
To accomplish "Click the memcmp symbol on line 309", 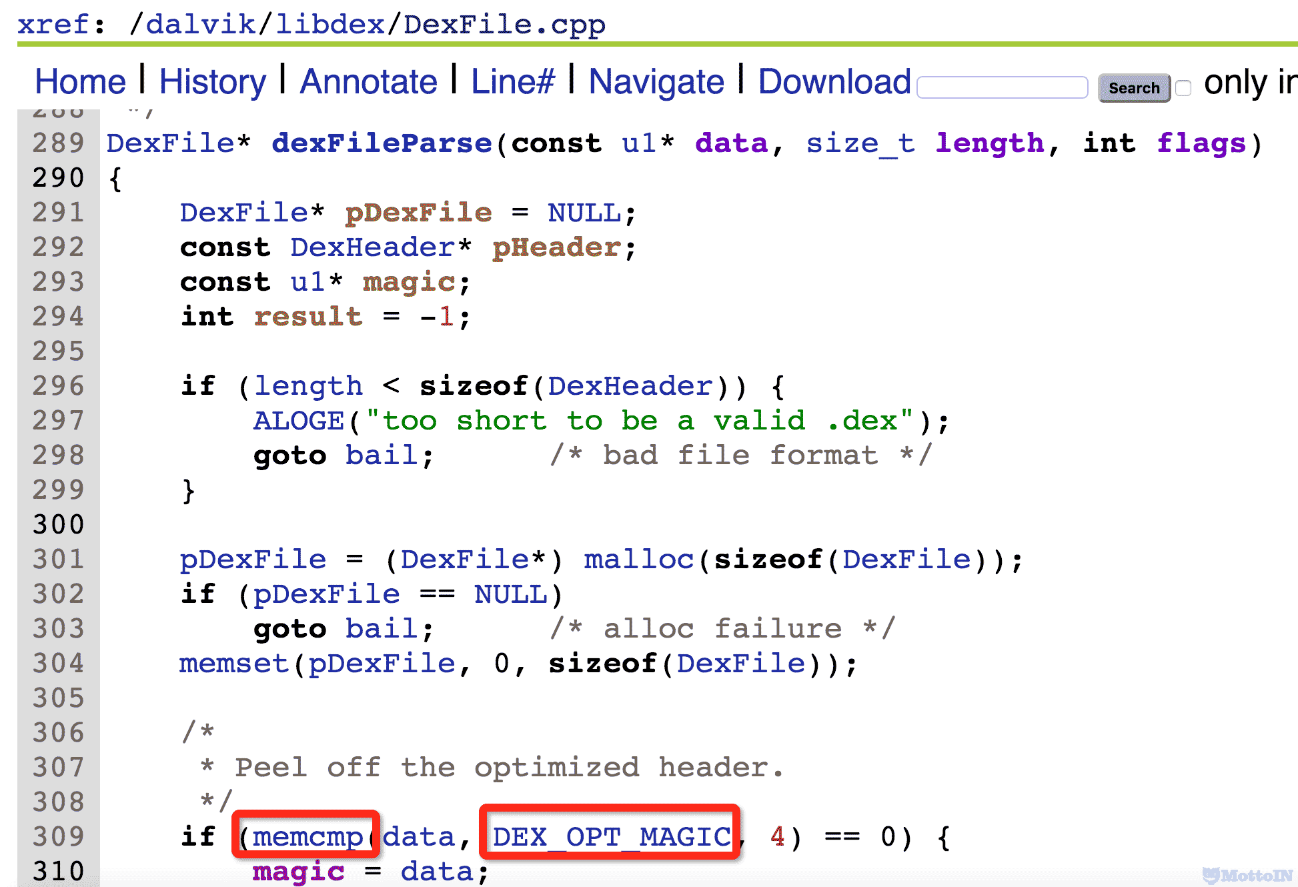I will 307,836.
